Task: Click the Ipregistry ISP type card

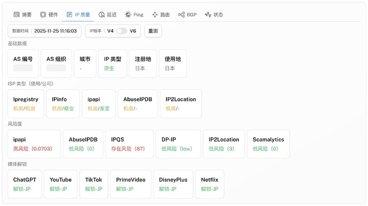Action: point(26,104)
